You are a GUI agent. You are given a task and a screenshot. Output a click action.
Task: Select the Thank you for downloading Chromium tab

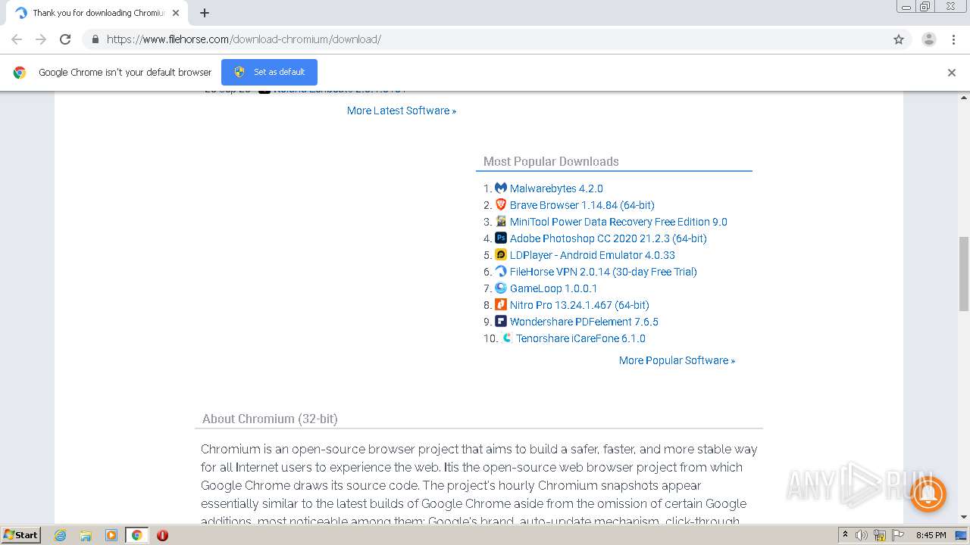point(97,13)
